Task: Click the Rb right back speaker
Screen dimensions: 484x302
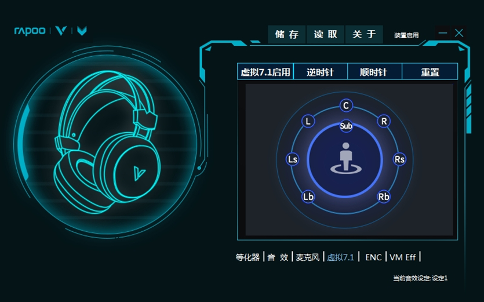Action: coord(384,197)
